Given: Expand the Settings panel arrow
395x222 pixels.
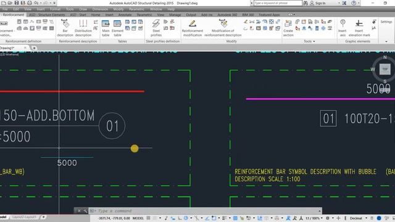Looking at the screenshot, I should point(386,41).
